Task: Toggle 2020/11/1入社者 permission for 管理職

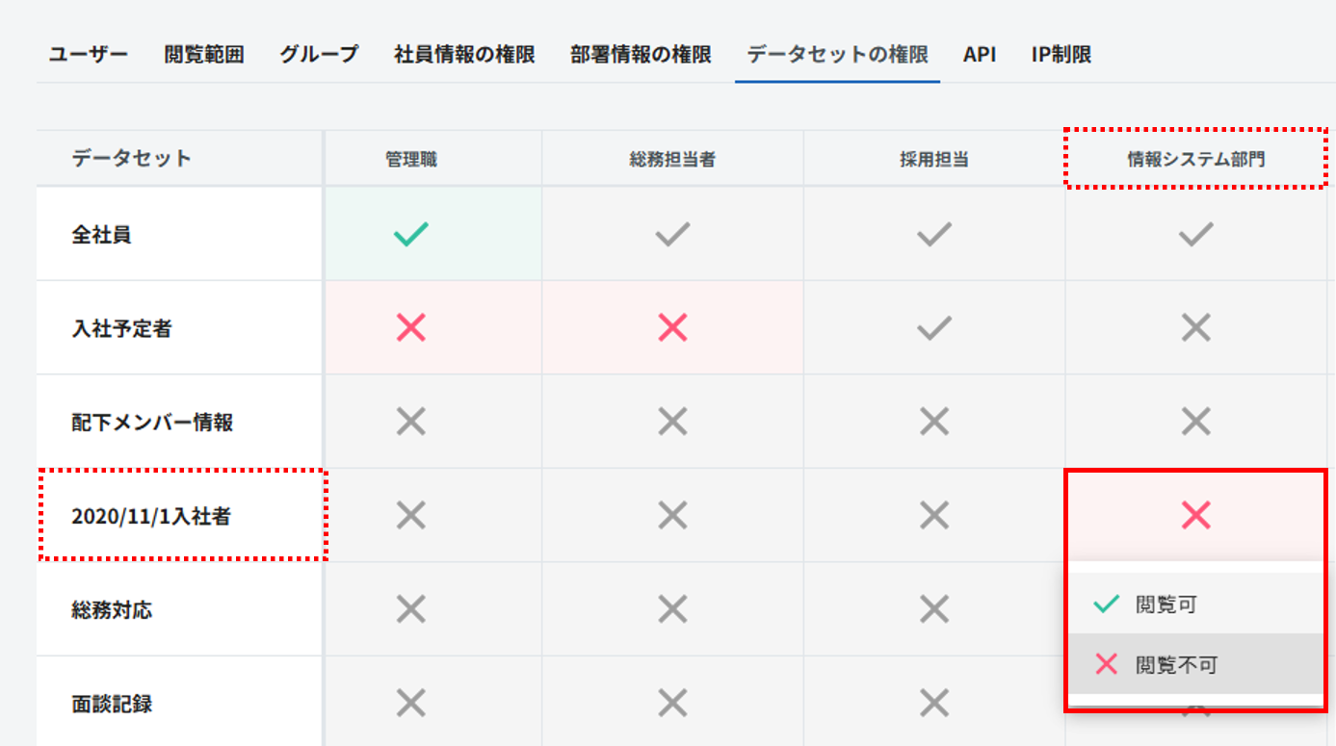Action: click(410, 516)
